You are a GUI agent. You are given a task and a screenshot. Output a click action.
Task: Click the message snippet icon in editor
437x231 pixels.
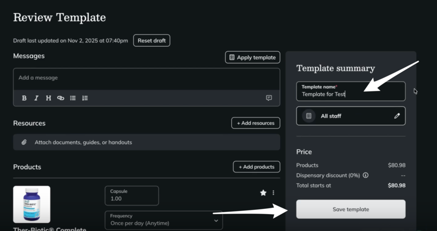coord(269,98)
